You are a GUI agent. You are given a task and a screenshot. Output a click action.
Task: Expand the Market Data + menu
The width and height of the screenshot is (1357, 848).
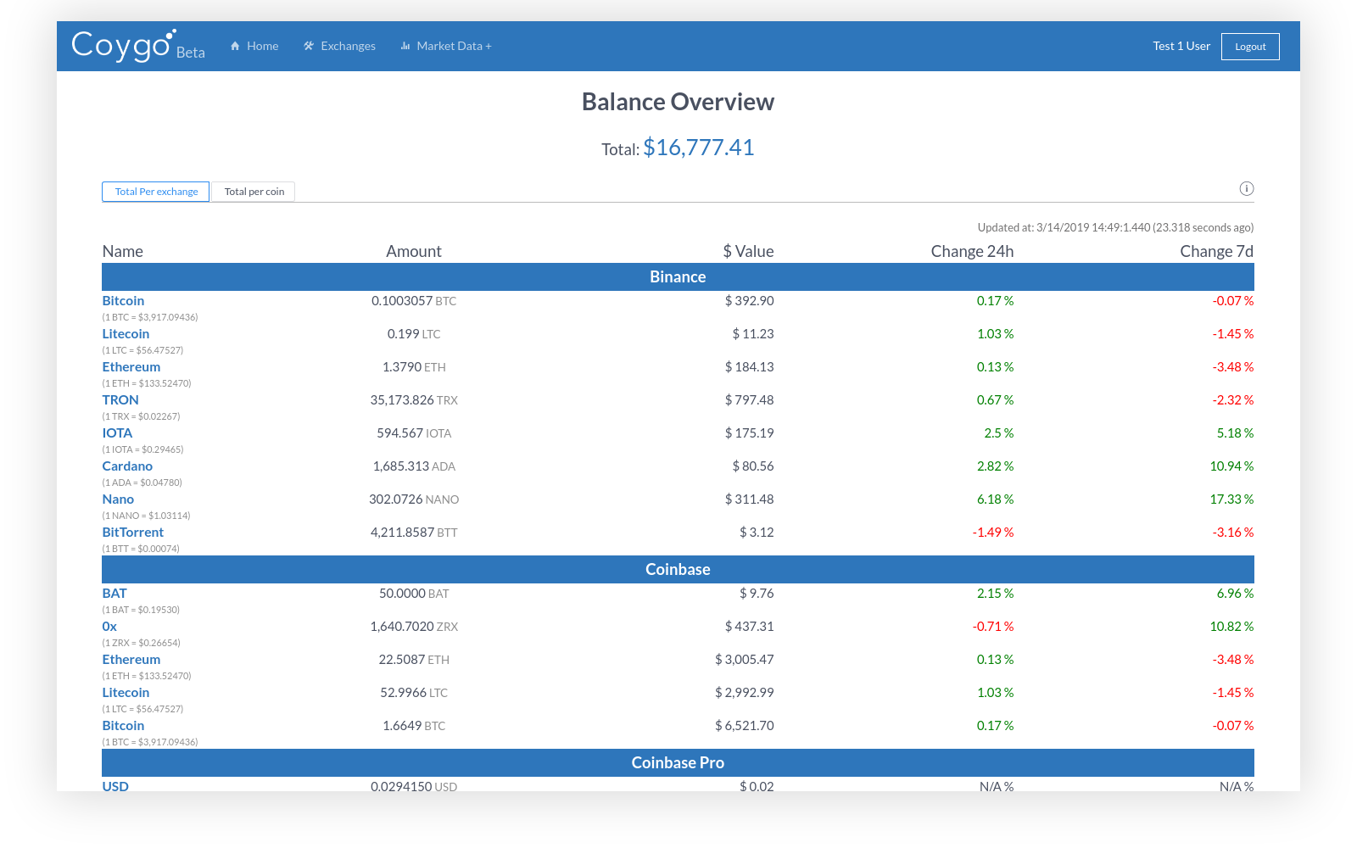(x=454, y=46)
